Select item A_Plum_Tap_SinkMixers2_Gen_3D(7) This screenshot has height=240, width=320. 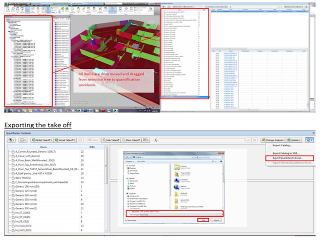[35, 164]
